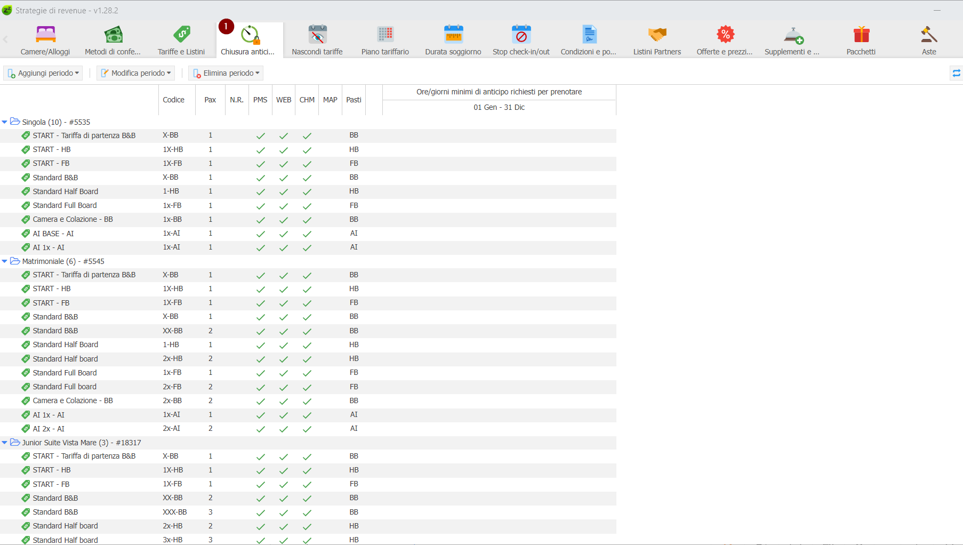Click tariff icon of Singola AI BASE - AI
The width and height of the screenshot is (963, 545).
coord(26,234)
